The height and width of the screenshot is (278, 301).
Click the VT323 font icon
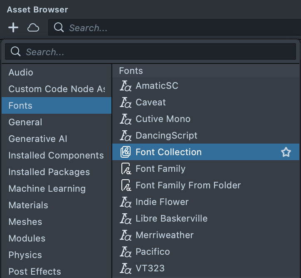tap(126, 268)
